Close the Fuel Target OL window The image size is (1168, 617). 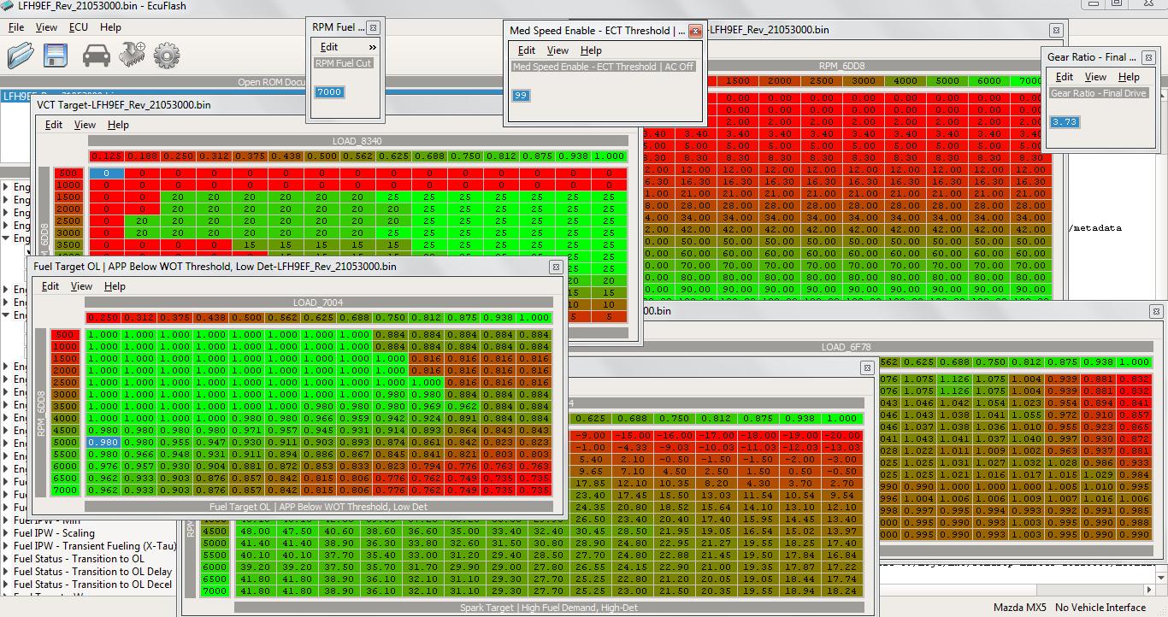(555, 267)
